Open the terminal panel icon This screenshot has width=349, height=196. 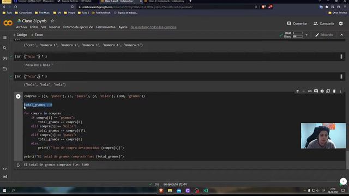coord(4,176)
